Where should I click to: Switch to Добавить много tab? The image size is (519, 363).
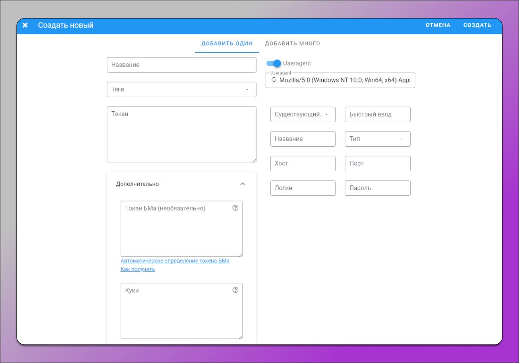pos(292,43)
